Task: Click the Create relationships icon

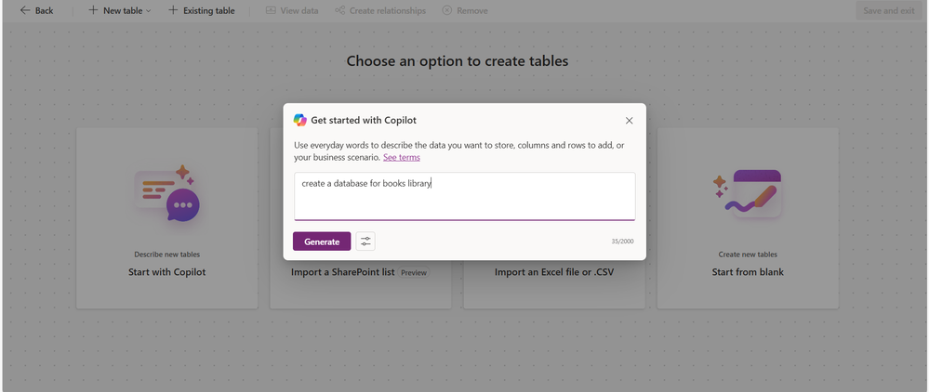Action: tap(340, 10)
